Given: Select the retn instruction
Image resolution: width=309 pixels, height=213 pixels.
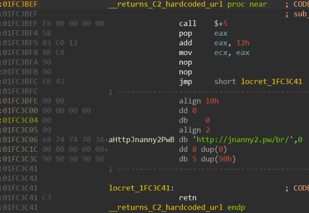Looking at the screenshot, I should point(188,198).
